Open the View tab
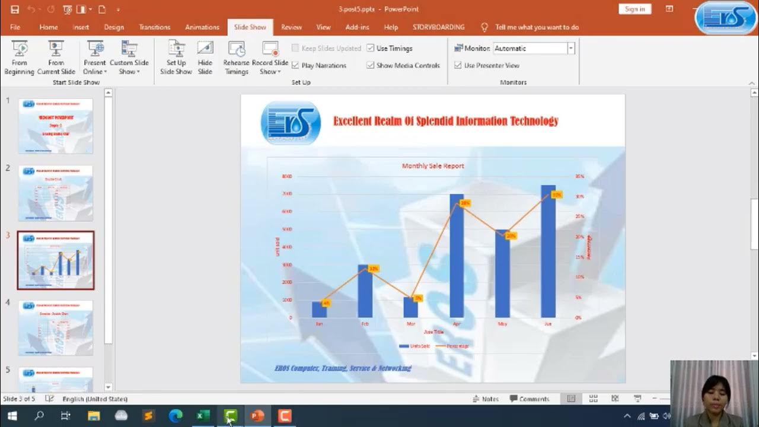This screenshot has height=427, width=759. [323, 27]
